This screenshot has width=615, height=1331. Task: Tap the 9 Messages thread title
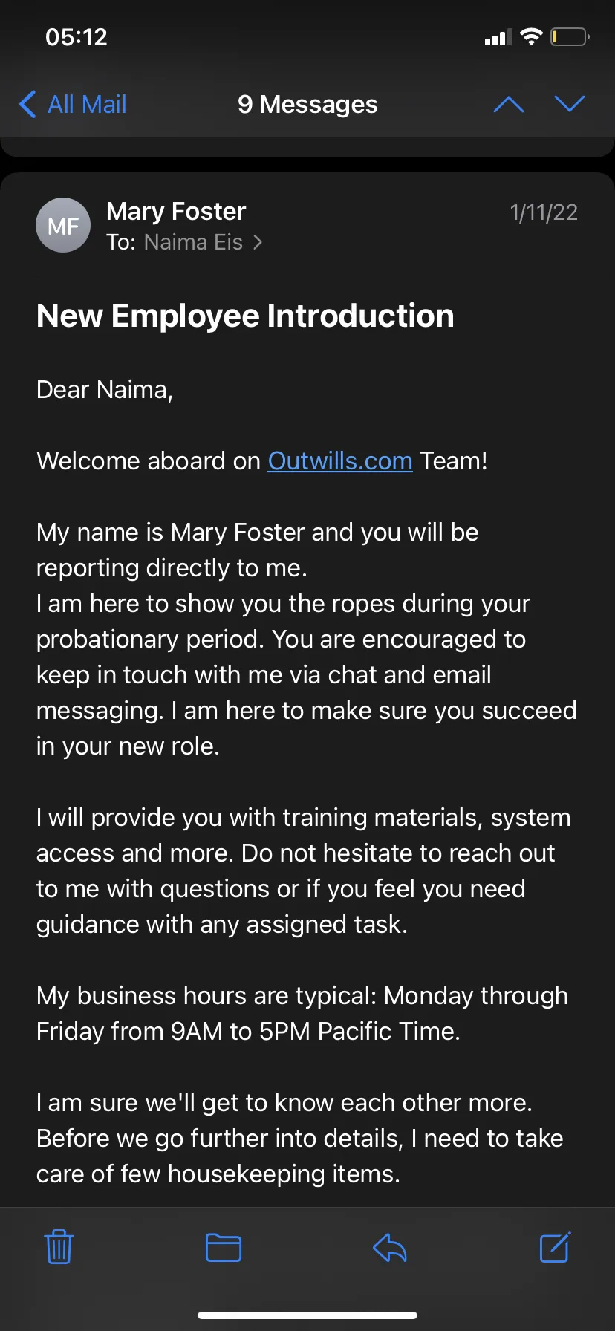pyautogui.click(x=307, y=104)
